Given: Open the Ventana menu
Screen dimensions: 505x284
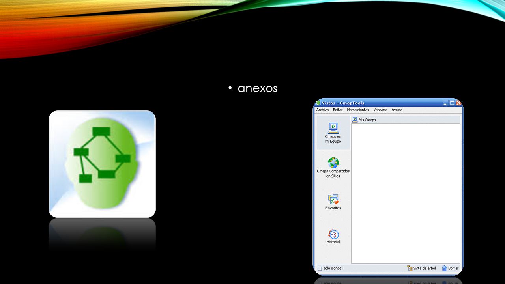Looking at the screenshot, I should [380, 110].
